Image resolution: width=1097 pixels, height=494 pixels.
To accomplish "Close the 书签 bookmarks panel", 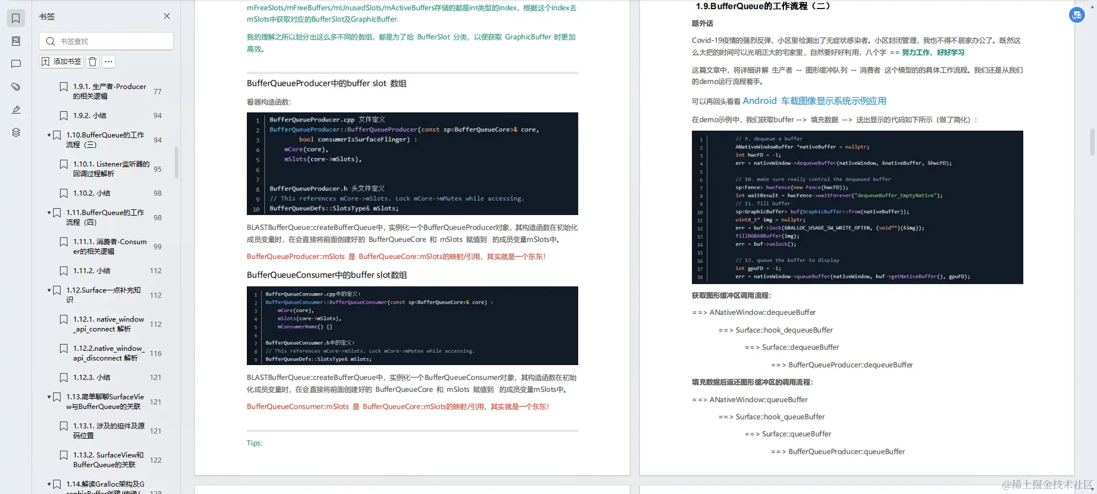I will (x=167, y=16).
